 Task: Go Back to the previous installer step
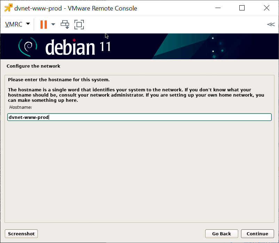(221, 234)
